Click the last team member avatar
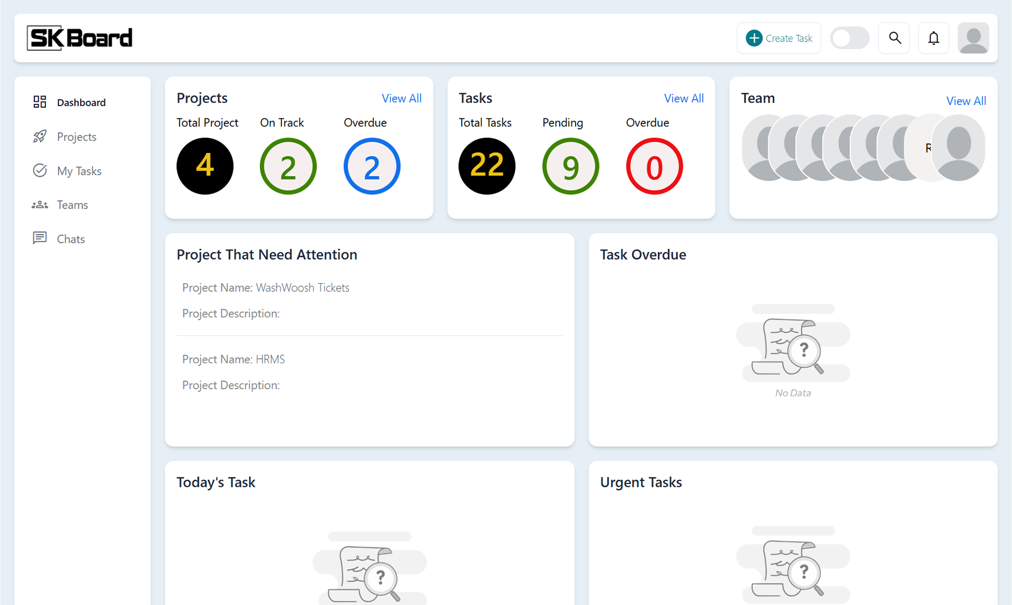 958,148
